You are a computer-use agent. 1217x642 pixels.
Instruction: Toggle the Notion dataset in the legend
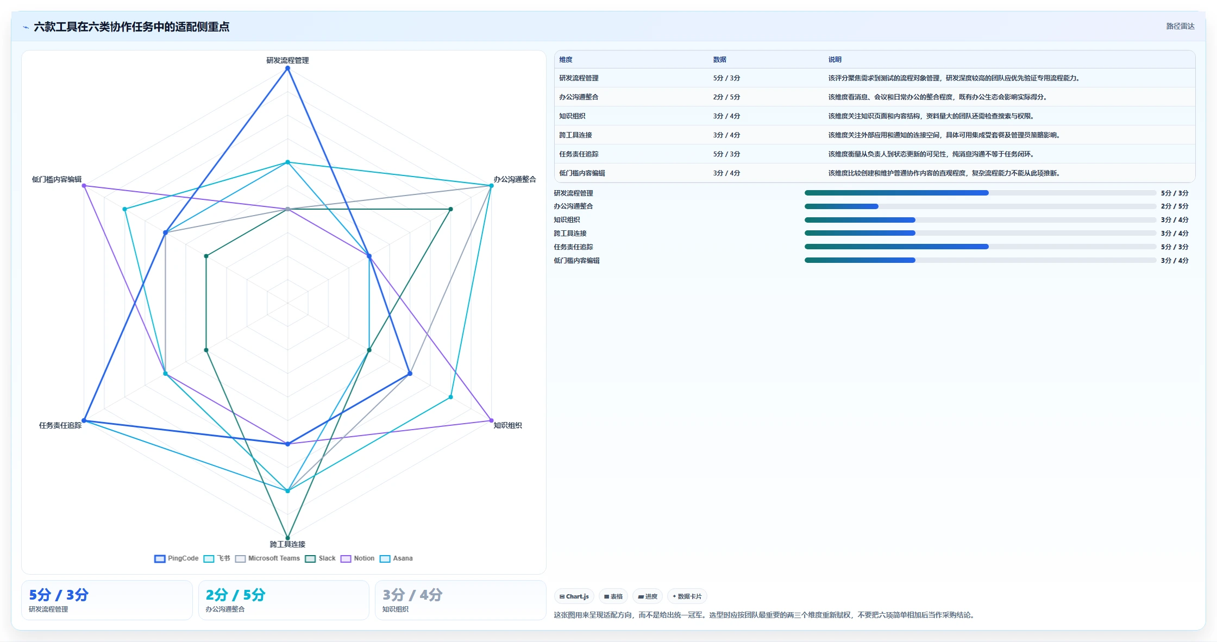tap(357, 558)
